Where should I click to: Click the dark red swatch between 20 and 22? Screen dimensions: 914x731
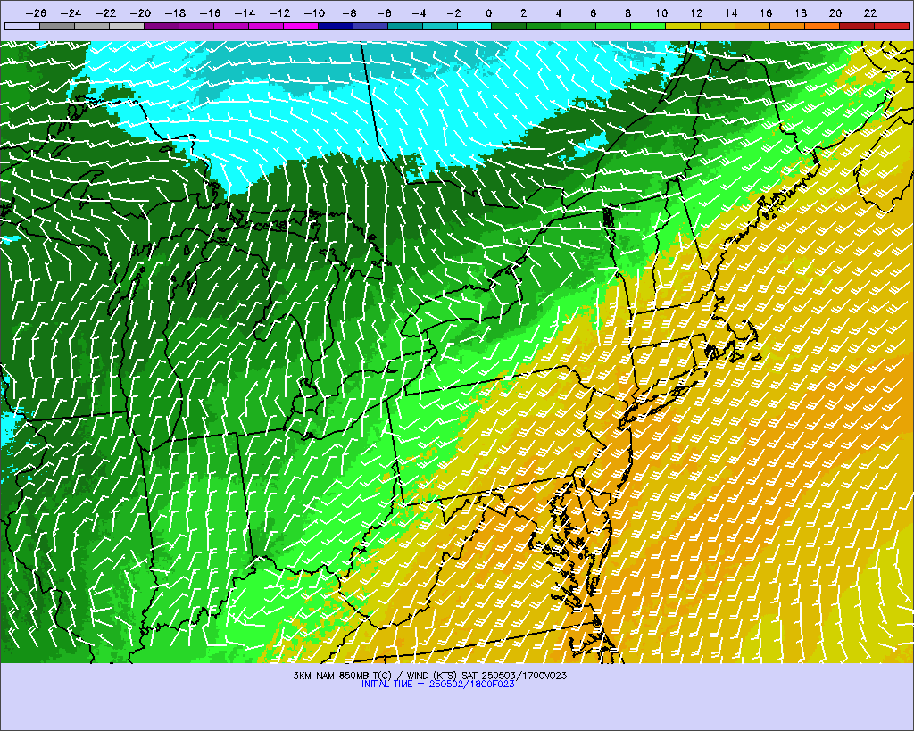tap(857, 26)
